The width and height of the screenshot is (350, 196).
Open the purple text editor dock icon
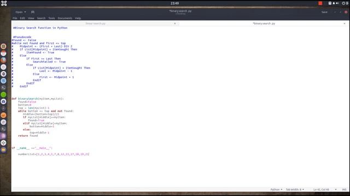click(x=3, y=136)
